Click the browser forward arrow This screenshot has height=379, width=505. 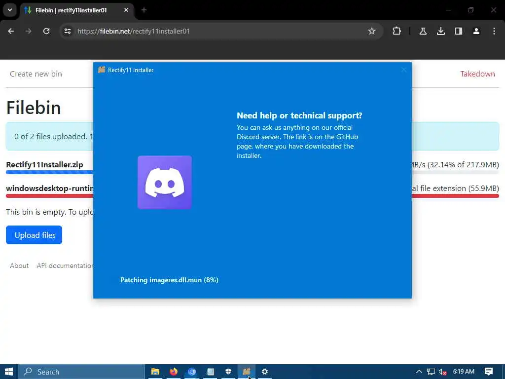point(28,31)
